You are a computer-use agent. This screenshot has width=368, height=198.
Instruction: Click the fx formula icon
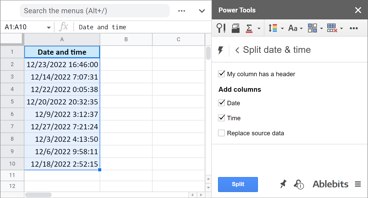pos(64,27)
